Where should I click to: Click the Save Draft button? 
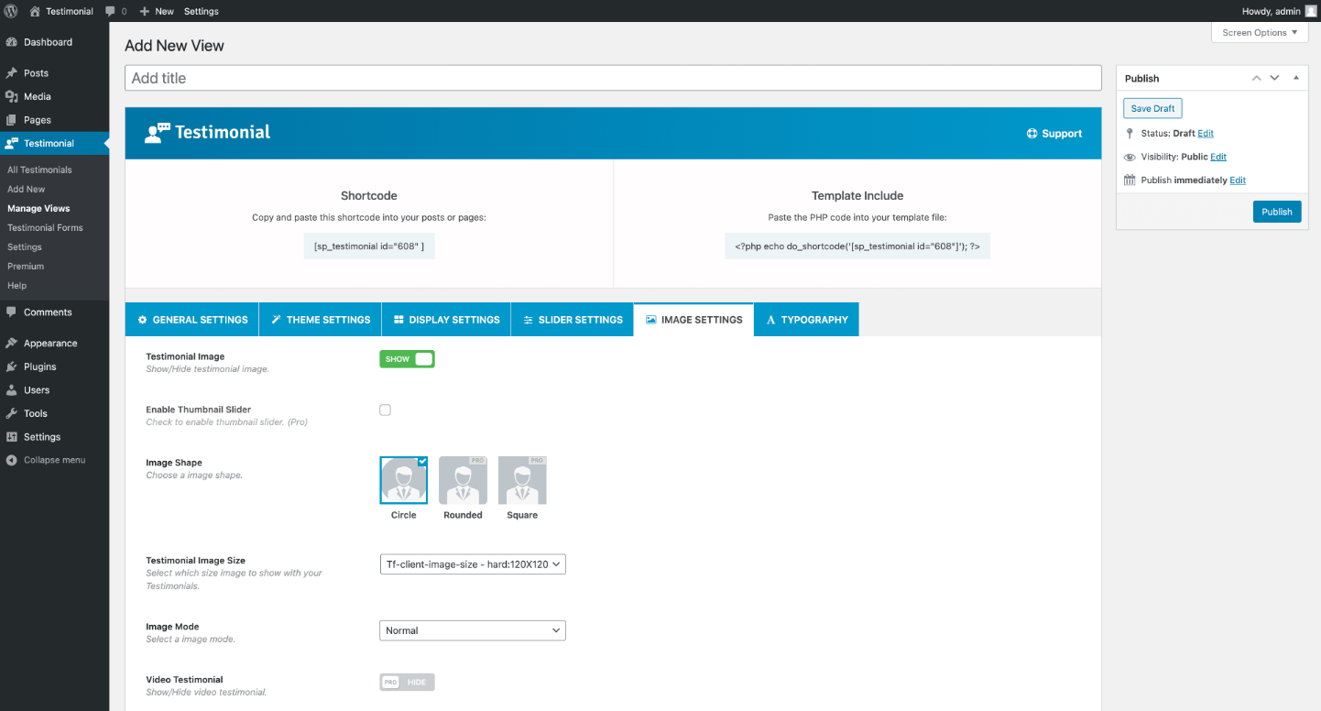tap(1152, 108)
